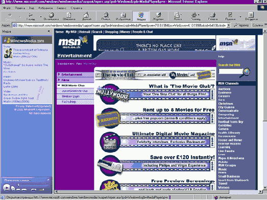Print the page with the Печать icon
The image size is (267, 200).
(213, 16)
